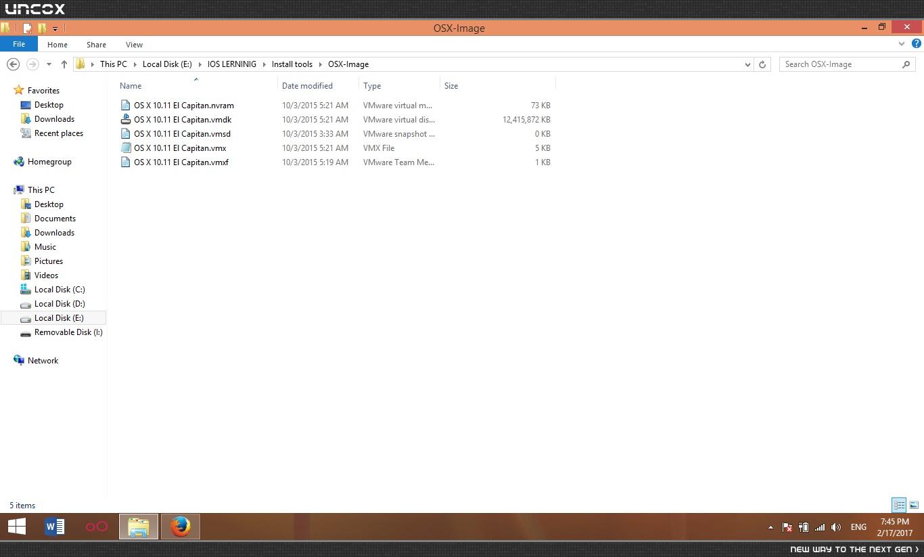Go up to the Install tools folder
Viewport: 924px width, 557px height.
coord(64,64)
